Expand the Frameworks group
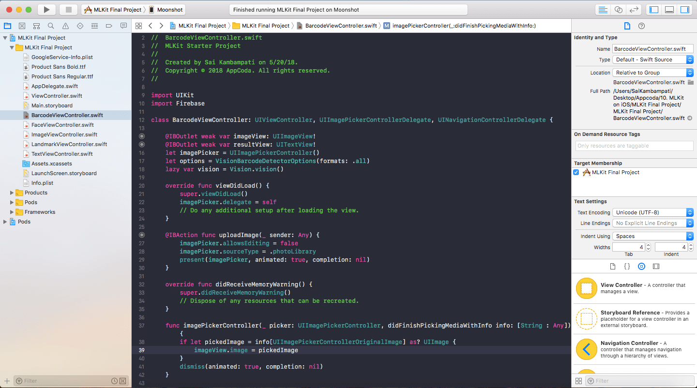The image size is (697, 388). point(12,212)
